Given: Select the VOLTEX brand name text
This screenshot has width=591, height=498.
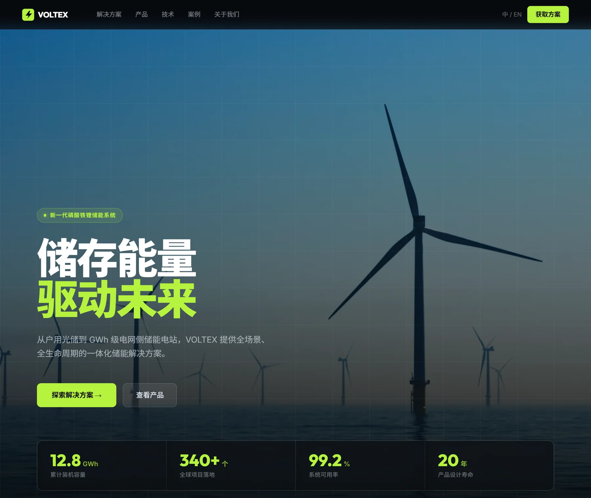Looking at the screenshot, I should pyautogui.click(x=53, y=15).
